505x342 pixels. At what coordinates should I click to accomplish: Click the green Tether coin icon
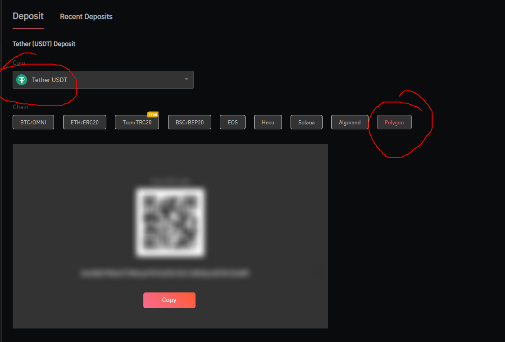point(22,80)
